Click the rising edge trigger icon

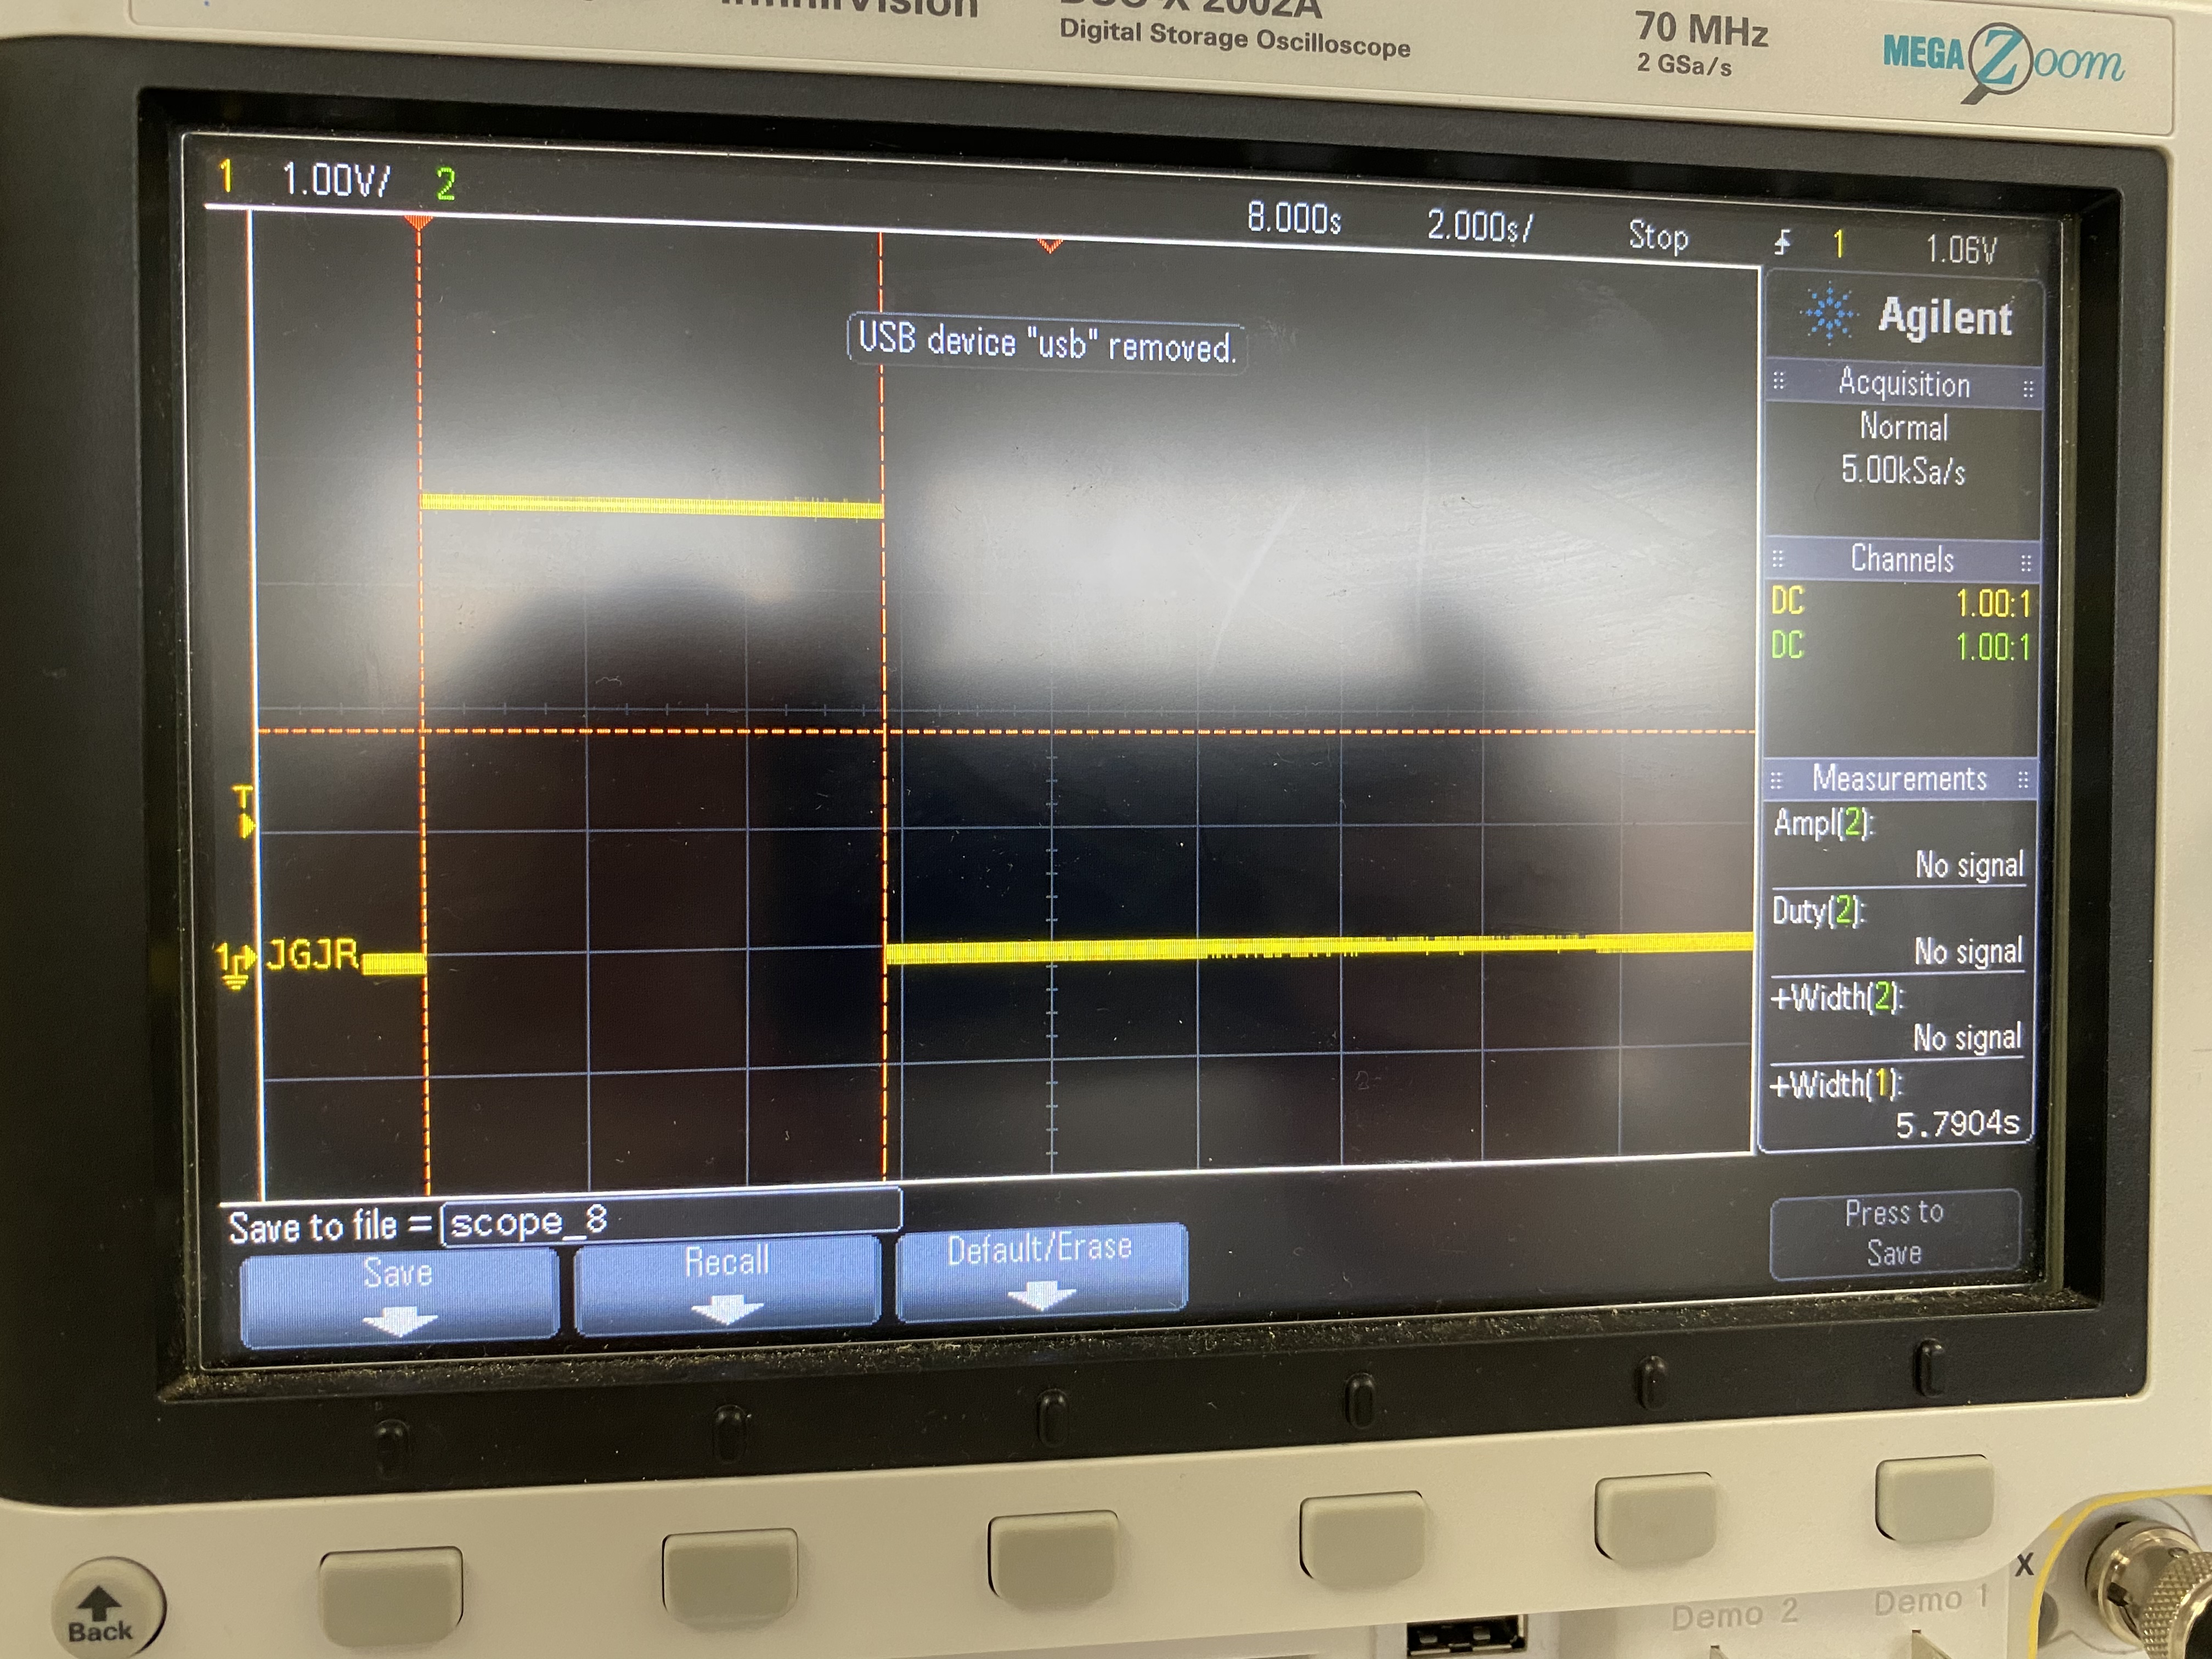(x=1782, y=242)
